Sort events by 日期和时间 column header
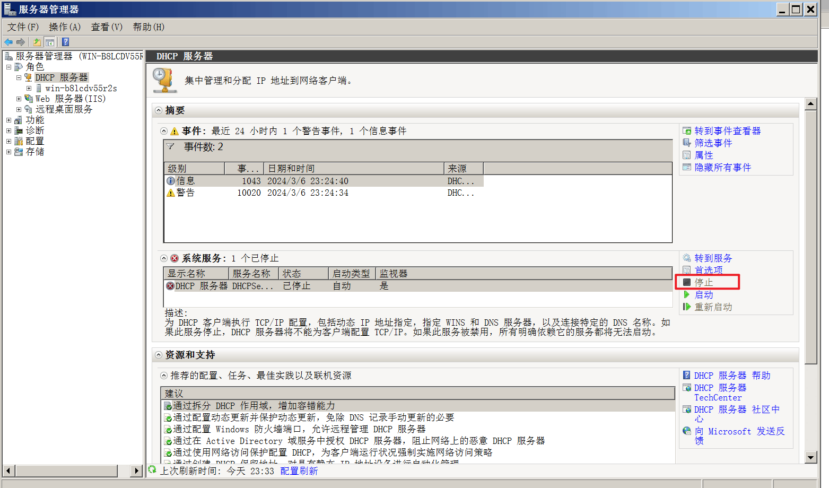Screen dimensions: 829x488 pyautogui.click(x=354, y=169)
